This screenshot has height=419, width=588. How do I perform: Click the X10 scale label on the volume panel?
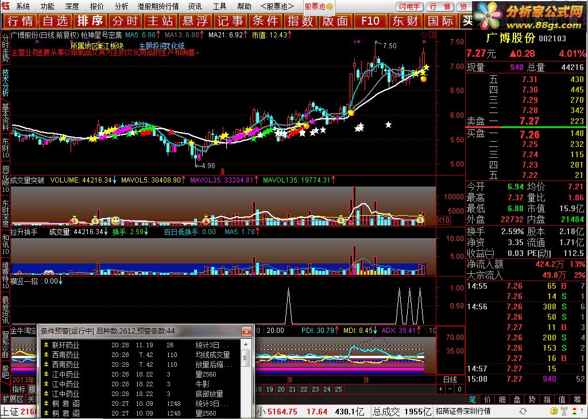tap(444, 220)
